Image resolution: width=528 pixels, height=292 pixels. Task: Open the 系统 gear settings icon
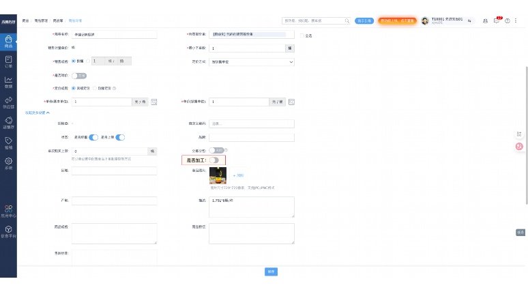8,163
